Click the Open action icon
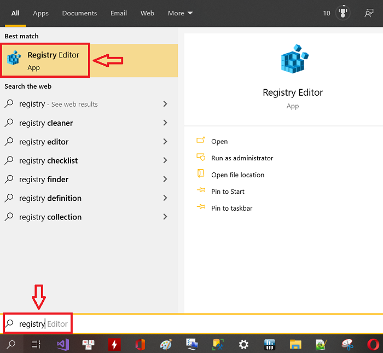Image resolution: width=383 pixels, height=353 pixels. (x=201, y=140)
